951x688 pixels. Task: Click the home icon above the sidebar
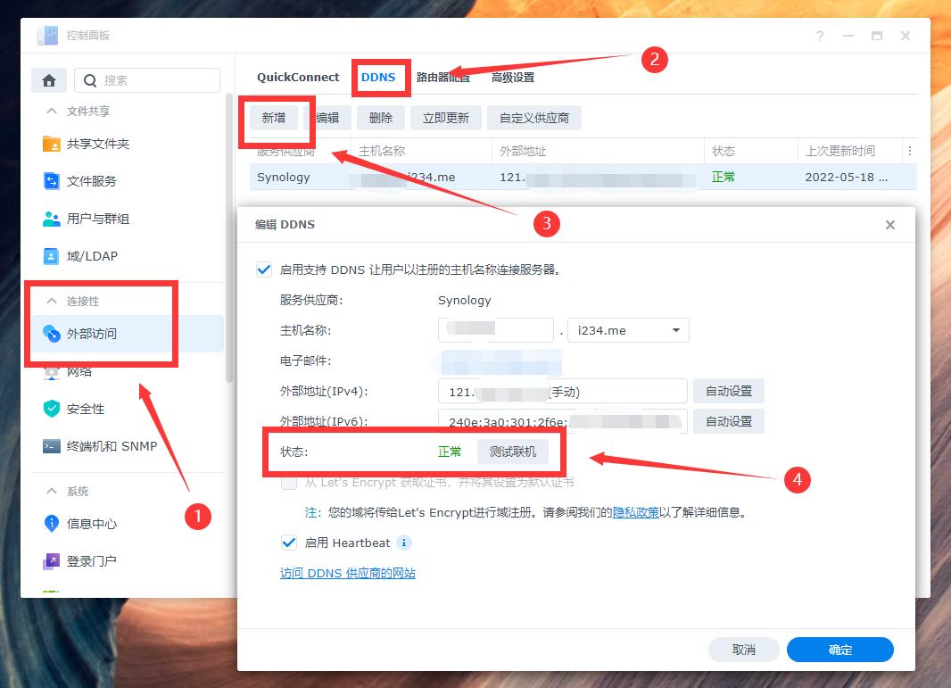pos(49,79)
